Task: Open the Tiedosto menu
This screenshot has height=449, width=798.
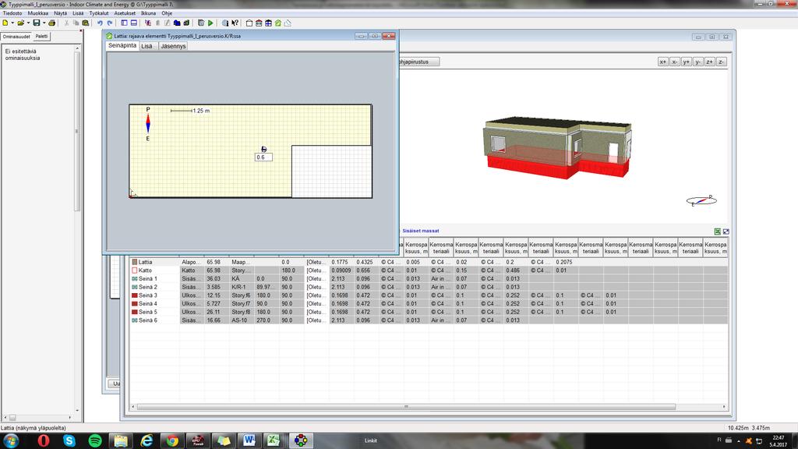Action: click(12, 13)
